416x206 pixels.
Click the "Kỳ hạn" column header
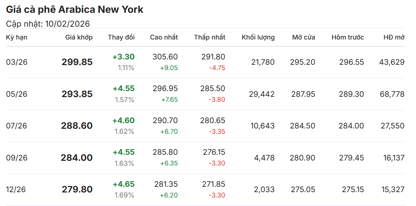tap(17, 37)
